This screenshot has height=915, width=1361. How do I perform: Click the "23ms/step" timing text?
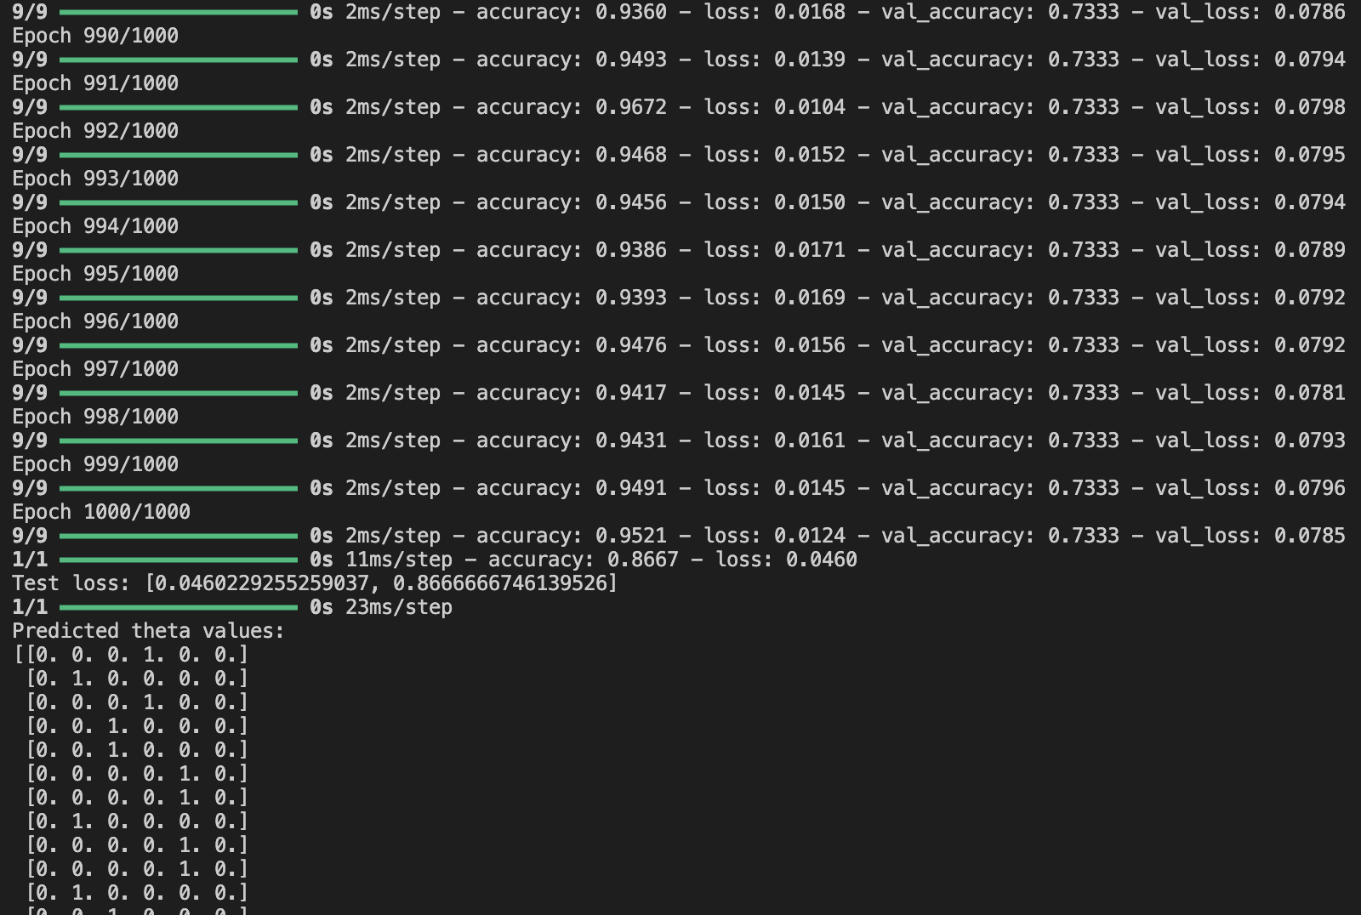tap(399, 607)
